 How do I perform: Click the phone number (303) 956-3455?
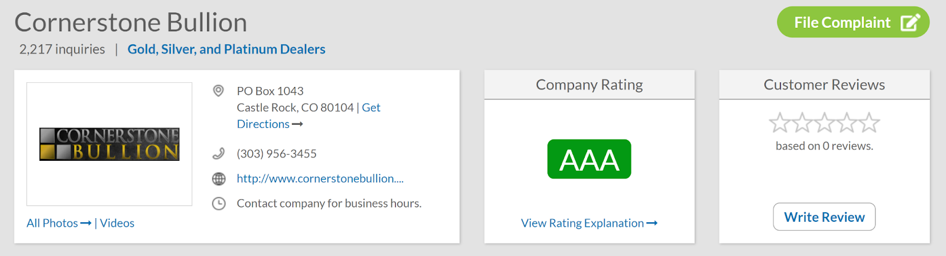tap(277, 154)
